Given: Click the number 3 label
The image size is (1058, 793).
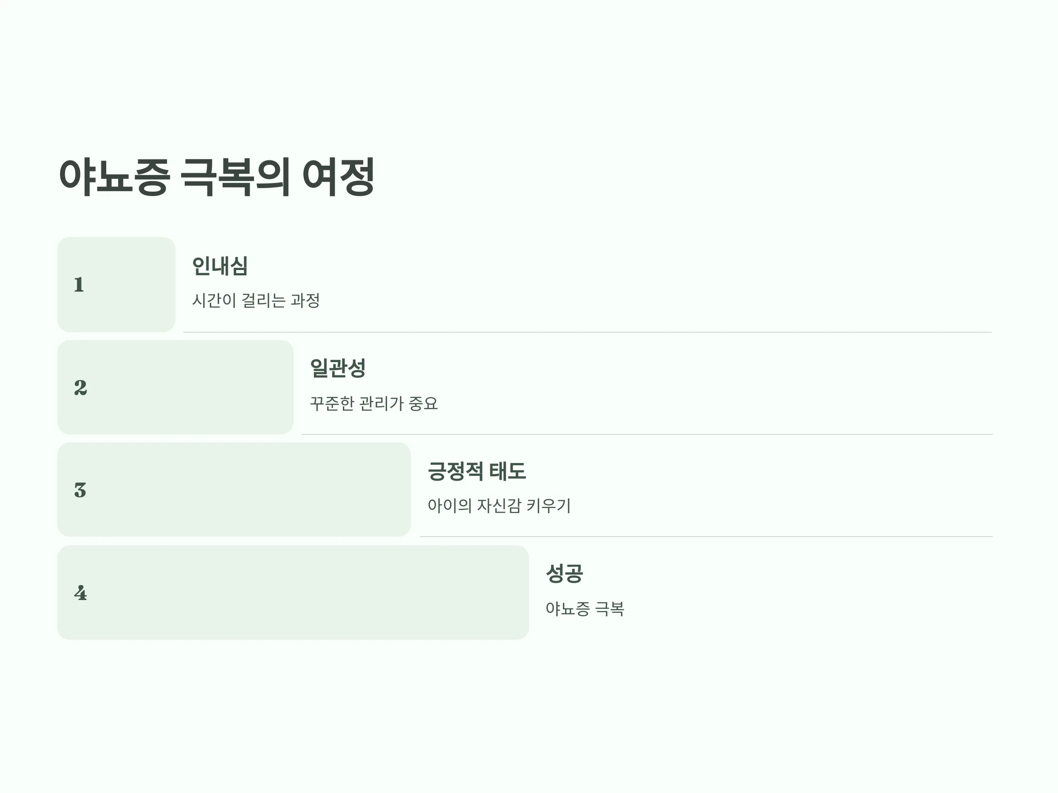Looking at the screenshot, I should pyautogui.click(x=80, y=490).
